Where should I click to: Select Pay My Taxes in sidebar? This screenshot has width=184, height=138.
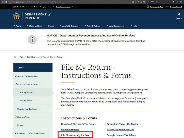(x=26, y=101)
